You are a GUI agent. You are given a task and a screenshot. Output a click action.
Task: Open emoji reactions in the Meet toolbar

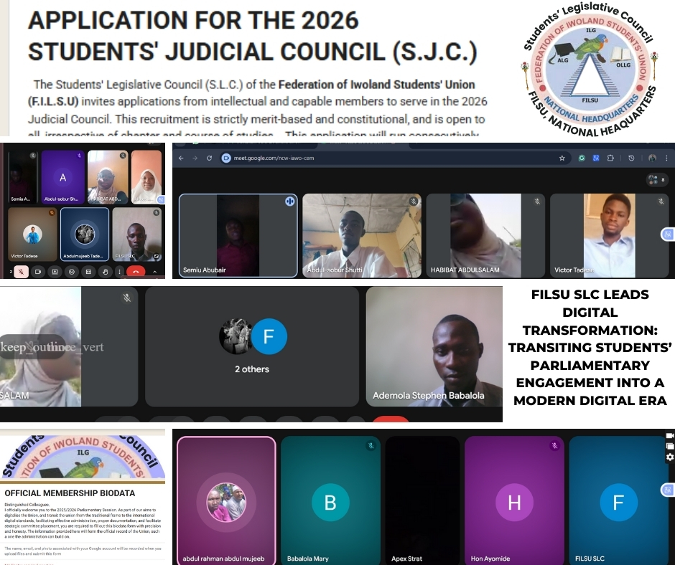pos(72,272)
